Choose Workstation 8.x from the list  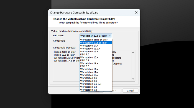coord(96,81)
